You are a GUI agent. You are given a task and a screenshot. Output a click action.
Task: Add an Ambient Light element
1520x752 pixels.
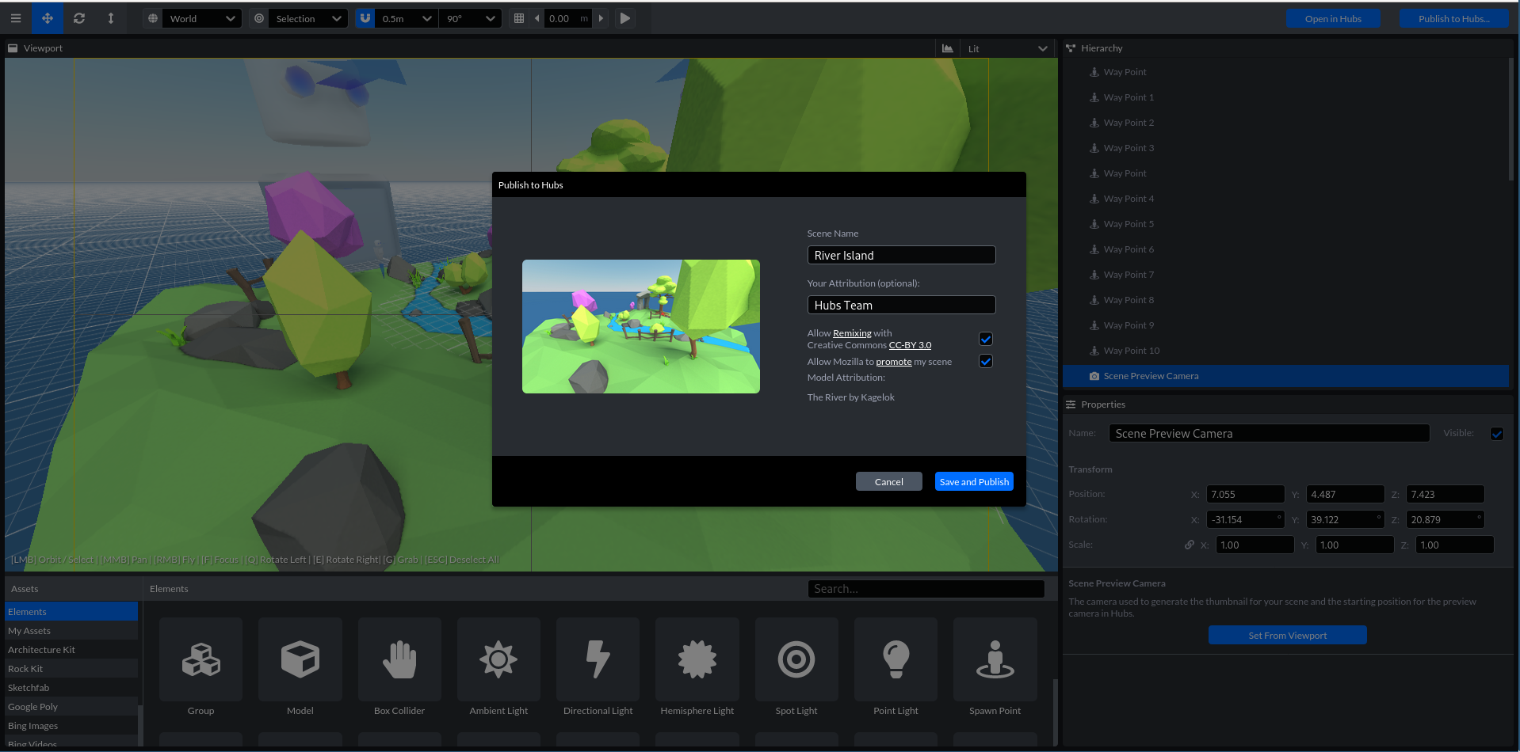[498, 669]
